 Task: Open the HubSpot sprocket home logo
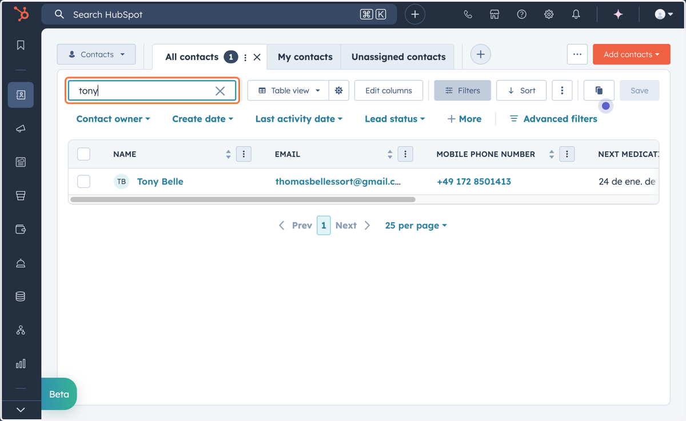coord(21,14)
